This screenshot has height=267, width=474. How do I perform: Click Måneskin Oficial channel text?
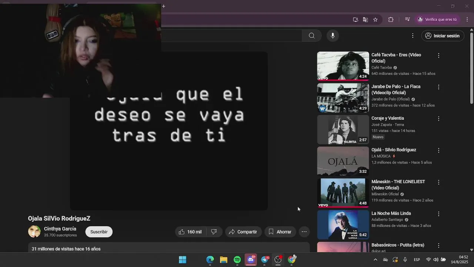pyautogui.click(x=385, y=194)
